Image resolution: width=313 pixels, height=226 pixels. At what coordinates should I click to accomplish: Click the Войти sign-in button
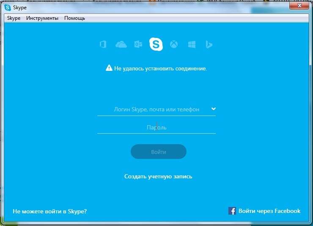pyautogui.click(x=159, y=152)
